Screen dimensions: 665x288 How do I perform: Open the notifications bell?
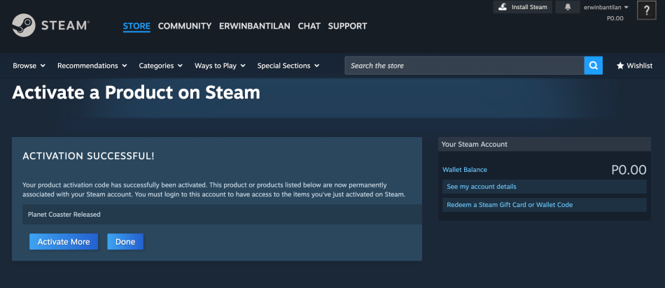pos(568,7)
